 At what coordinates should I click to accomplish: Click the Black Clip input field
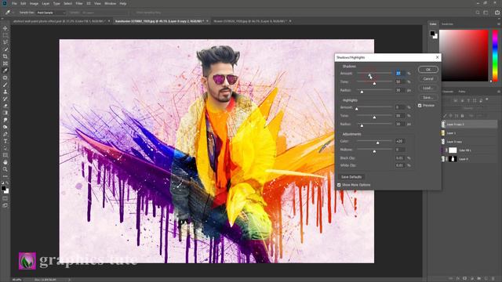point(400,158)
